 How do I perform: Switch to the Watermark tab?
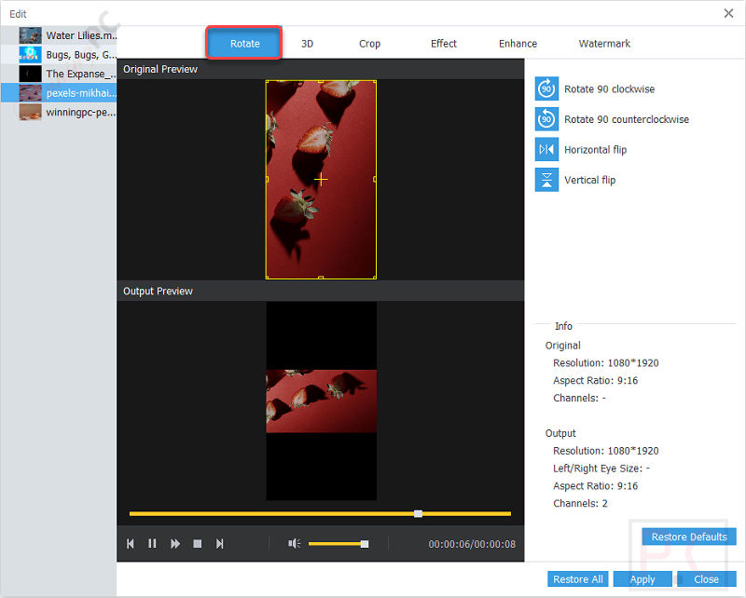[604, 44]
